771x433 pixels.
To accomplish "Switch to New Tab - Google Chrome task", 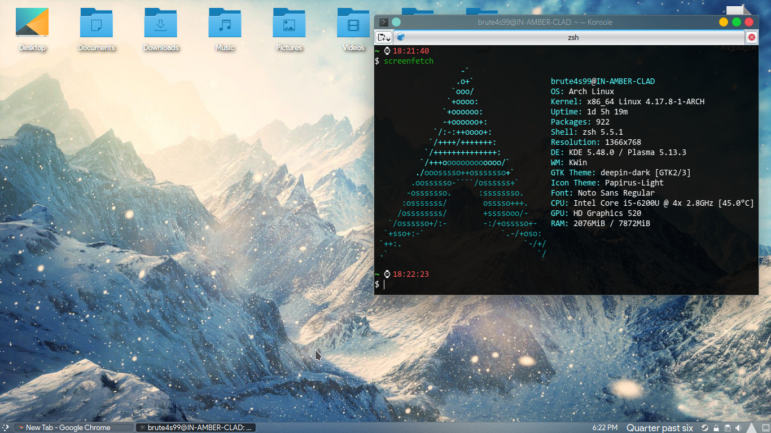I will point(74,428).
